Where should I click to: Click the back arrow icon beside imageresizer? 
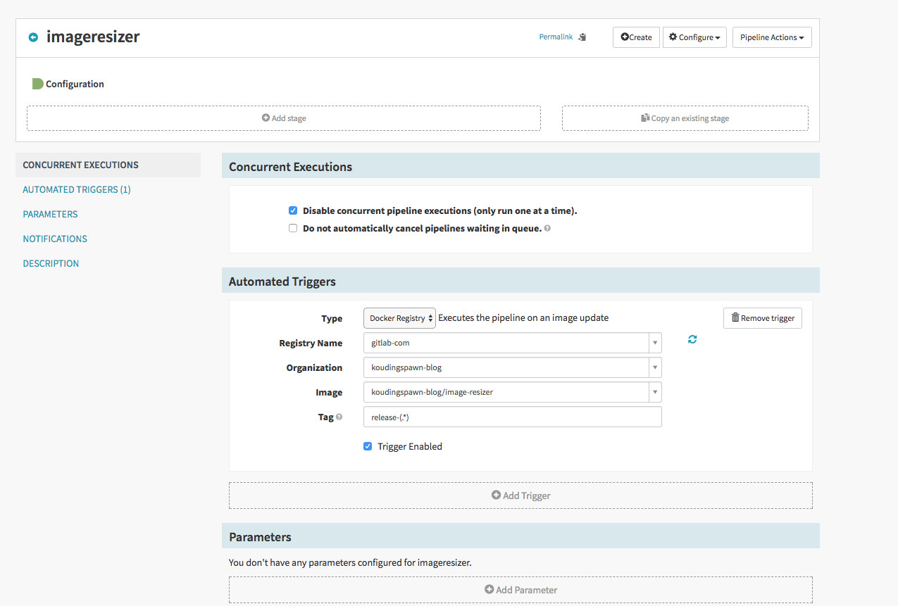[33, 37]
